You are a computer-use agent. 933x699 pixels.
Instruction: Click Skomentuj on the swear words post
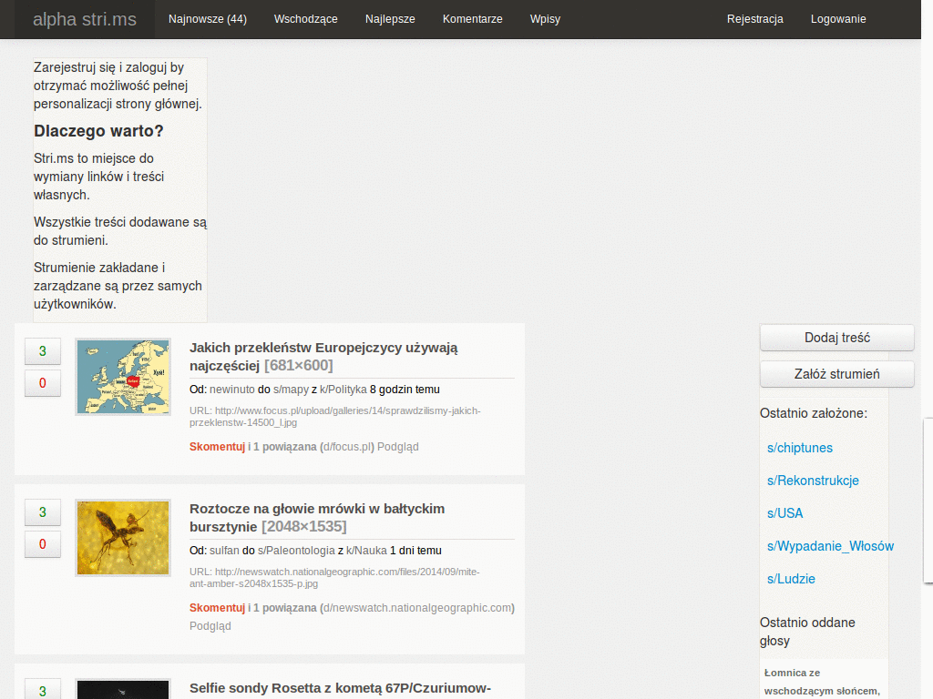tap(217, 446)
